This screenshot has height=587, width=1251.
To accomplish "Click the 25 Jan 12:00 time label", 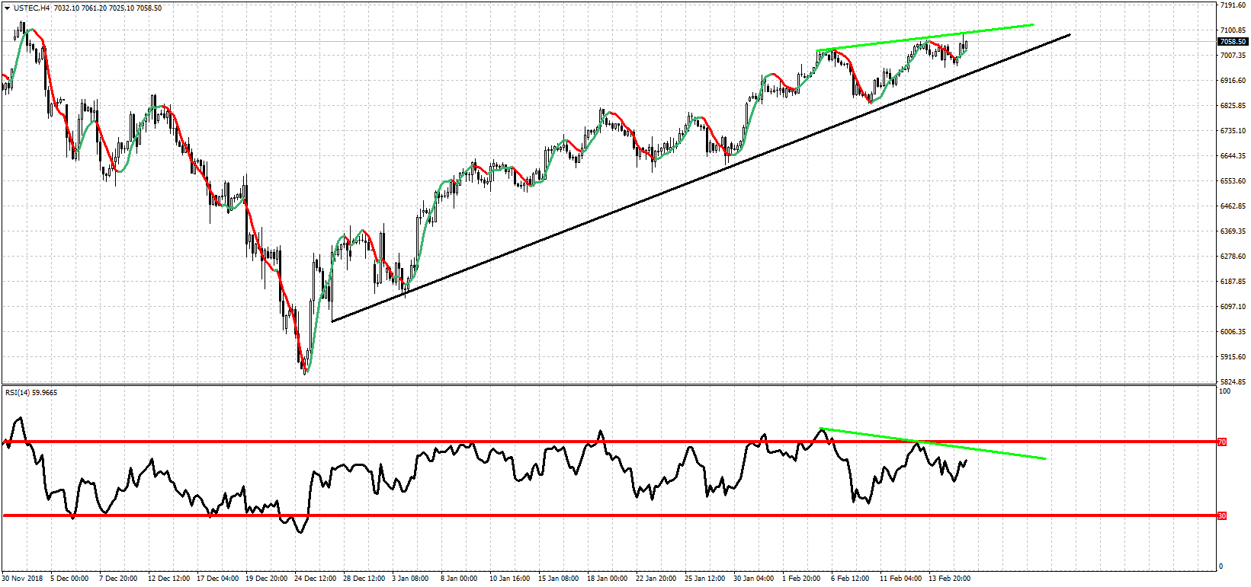I will coord(705,579).
